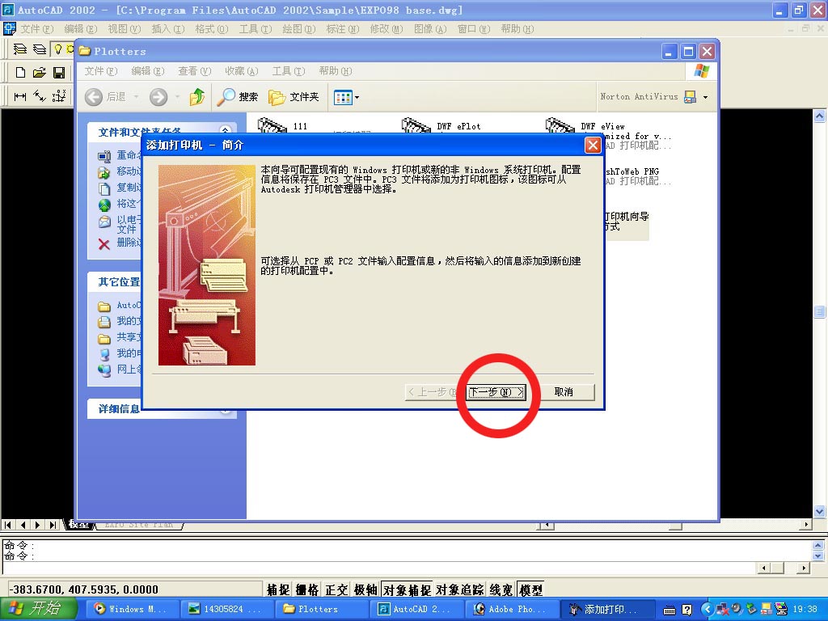Open the 工具(T) menu in Plotters window
This screenshot has height=621, width=828.
pyautogui.click(x=289, y=71)
